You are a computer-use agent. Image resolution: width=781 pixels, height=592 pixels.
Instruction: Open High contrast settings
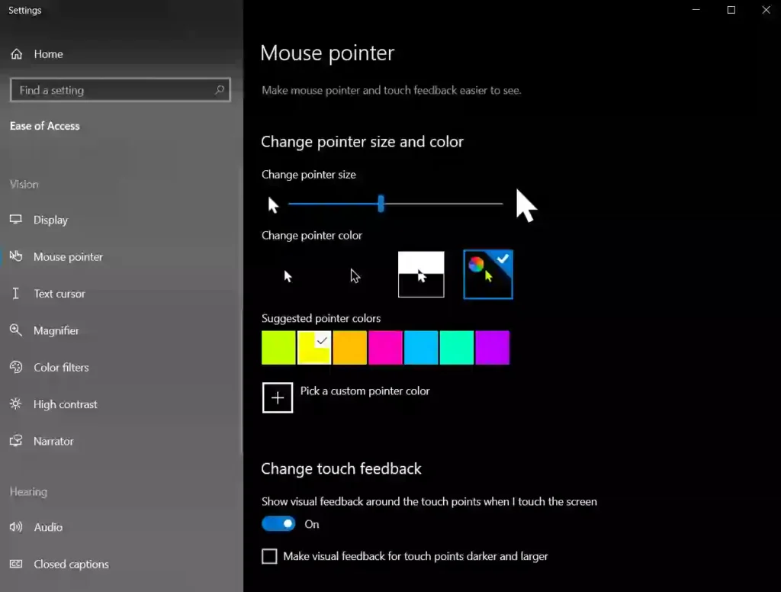pos(64,404)
